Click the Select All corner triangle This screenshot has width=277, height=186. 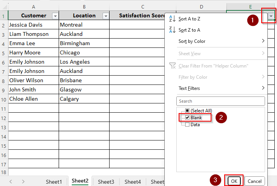coord(4,7)
